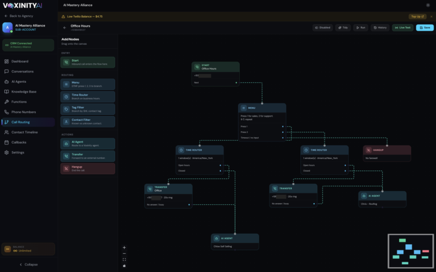Click the canvas minimap
Viewport: 436px width, 272px height.
pyautogui.click(x=411, y=251)
